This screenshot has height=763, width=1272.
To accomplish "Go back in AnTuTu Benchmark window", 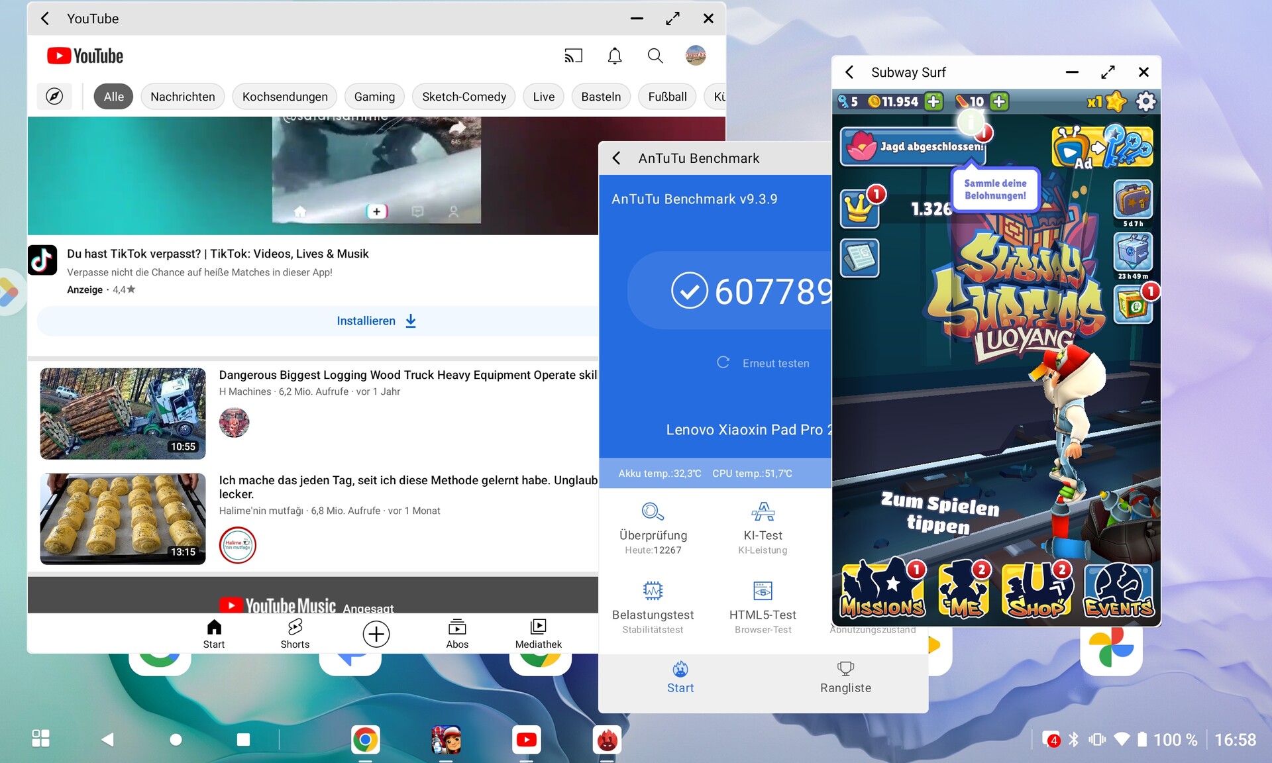I will [617, 158].
